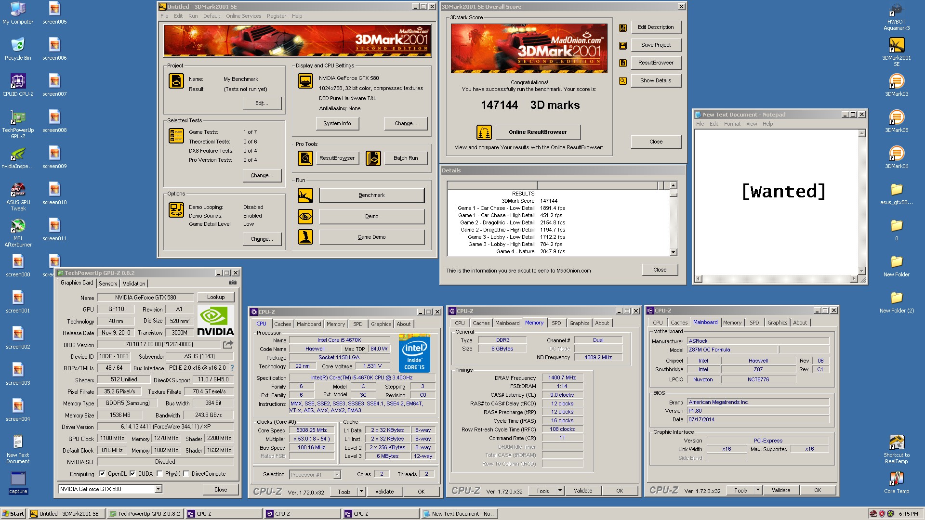Click the Save Project disk icon
The height and width of the screenshot is (520, 925).
pyautogui.click(x=623, y=45)
